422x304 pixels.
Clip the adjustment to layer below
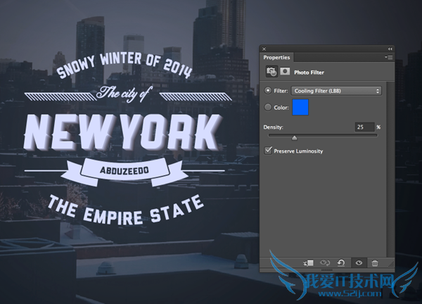click(307, 262)
